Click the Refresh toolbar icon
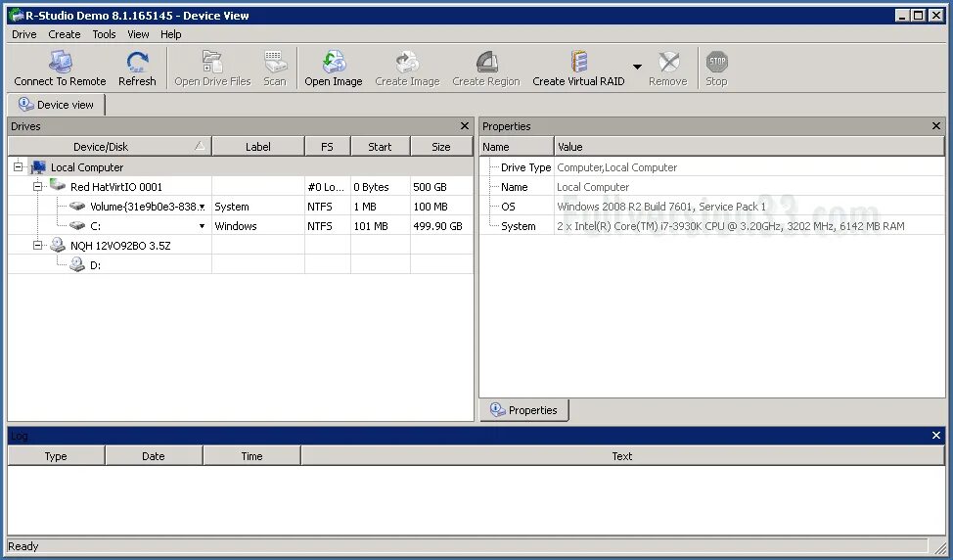Image resolution: width=953 pixels, height=560 pixels. [x=137, y=62]
